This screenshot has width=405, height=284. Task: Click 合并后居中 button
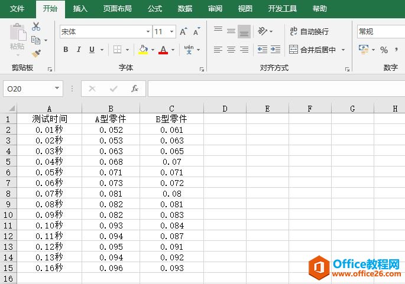point(312,49)
